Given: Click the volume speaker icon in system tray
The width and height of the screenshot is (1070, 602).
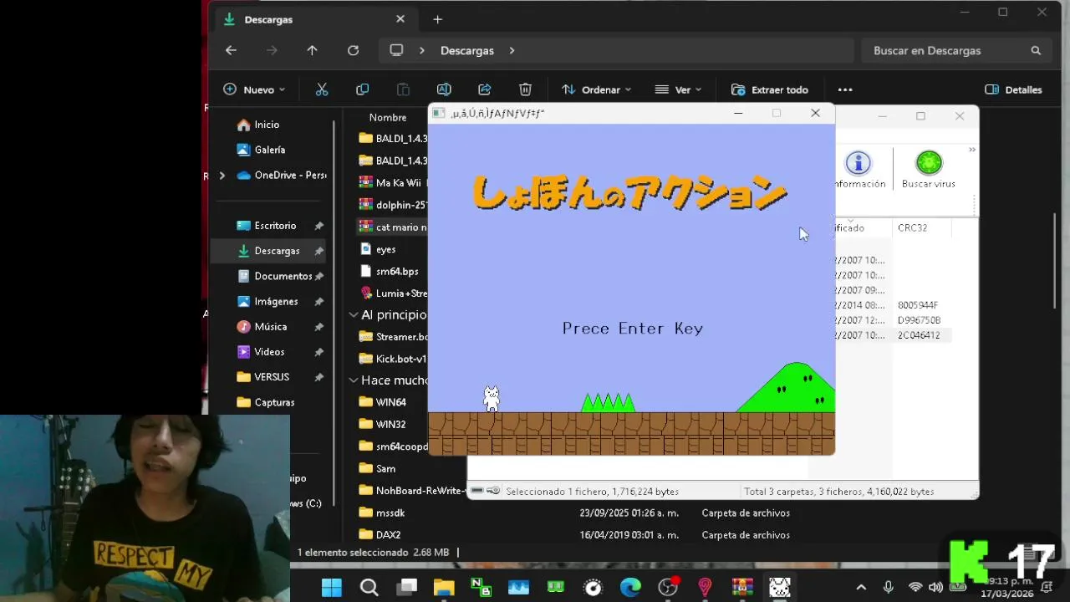Looking at the screenshot, I should (935, 588).
